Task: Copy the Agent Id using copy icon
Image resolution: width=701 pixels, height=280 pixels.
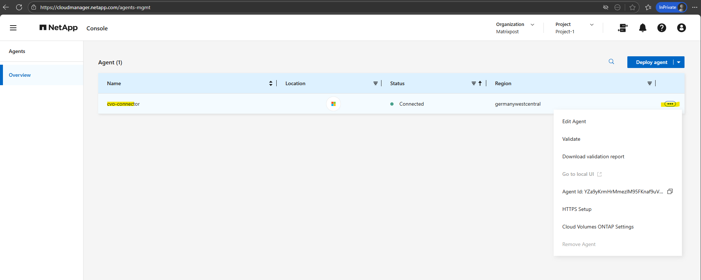Action: point(670,192)
